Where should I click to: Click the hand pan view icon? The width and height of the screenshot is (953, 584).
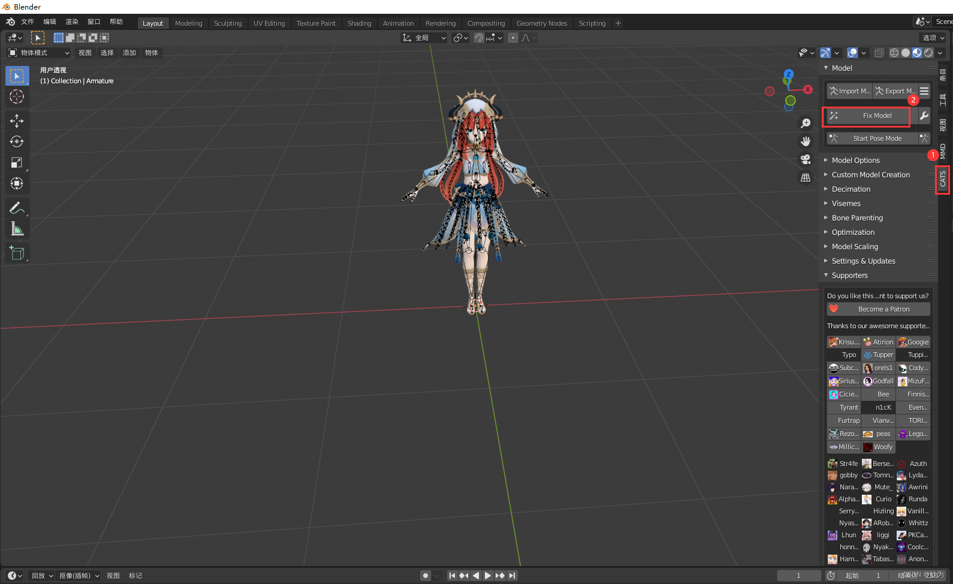point(806,141)
